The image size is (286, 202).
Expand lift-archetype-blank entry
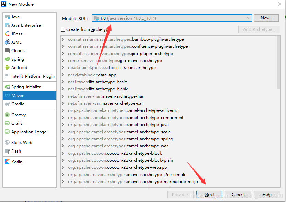click(63, 89)
